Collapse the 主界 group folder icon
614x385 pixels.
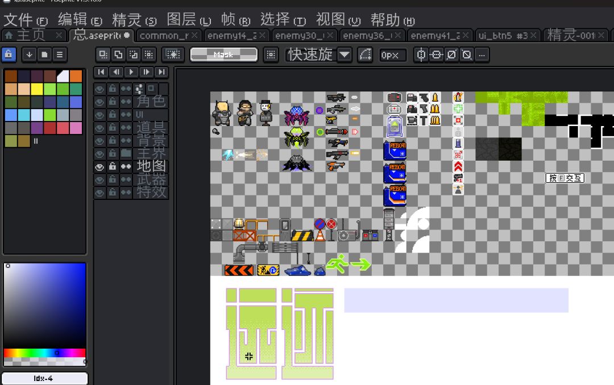coord(126,154)
